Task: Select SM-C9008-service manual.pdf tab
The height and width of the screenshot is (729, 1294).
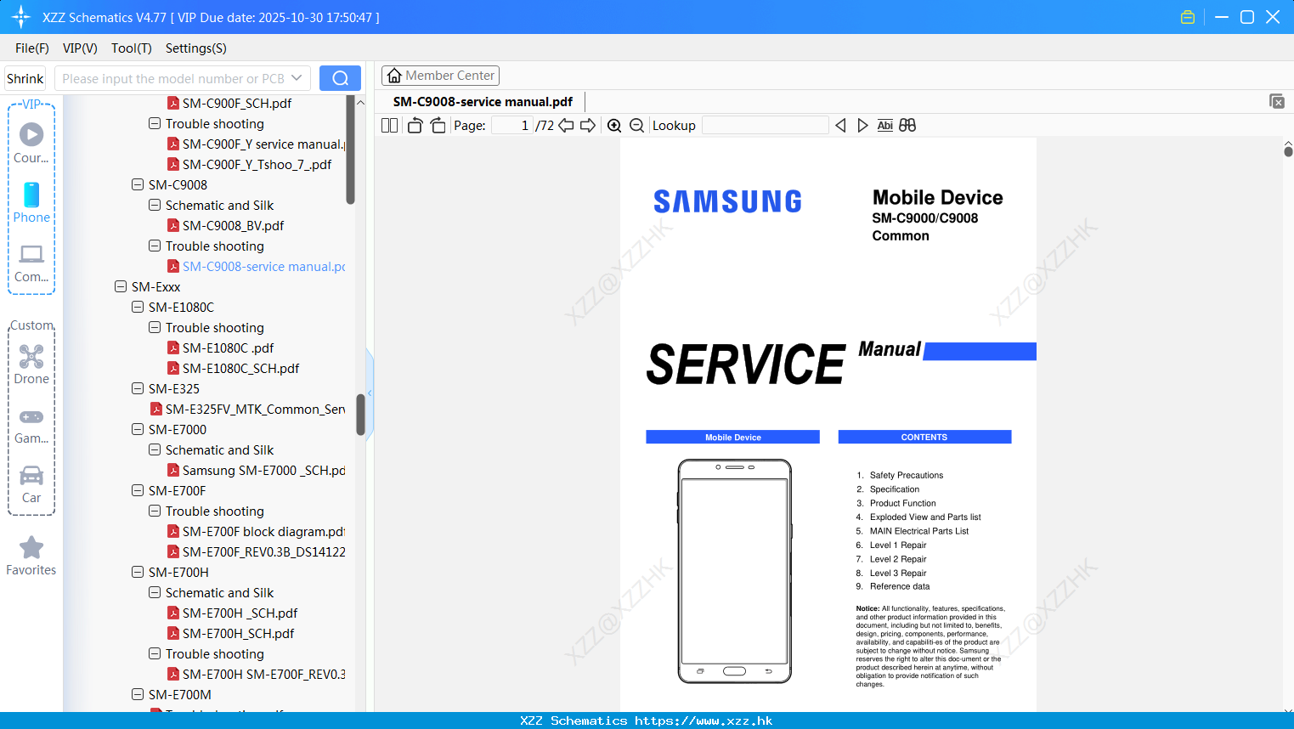Action: pyautogui.click(x=483, y=101)
